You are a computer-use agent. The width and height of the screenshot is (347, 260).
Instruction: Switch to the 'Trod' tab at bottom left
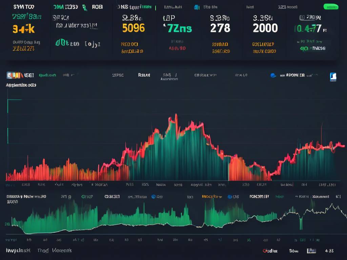tap(43, 251)
